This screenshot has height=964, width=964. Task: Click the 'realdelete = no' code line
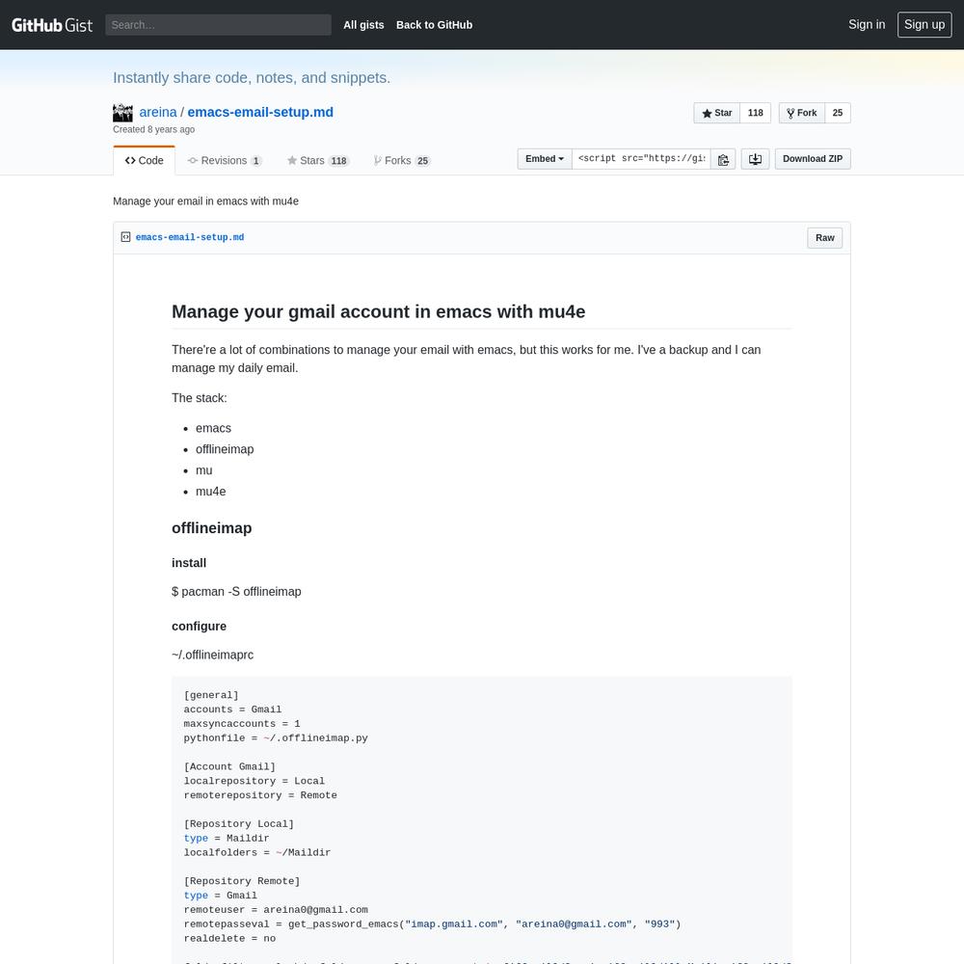[x=230, y=938]
